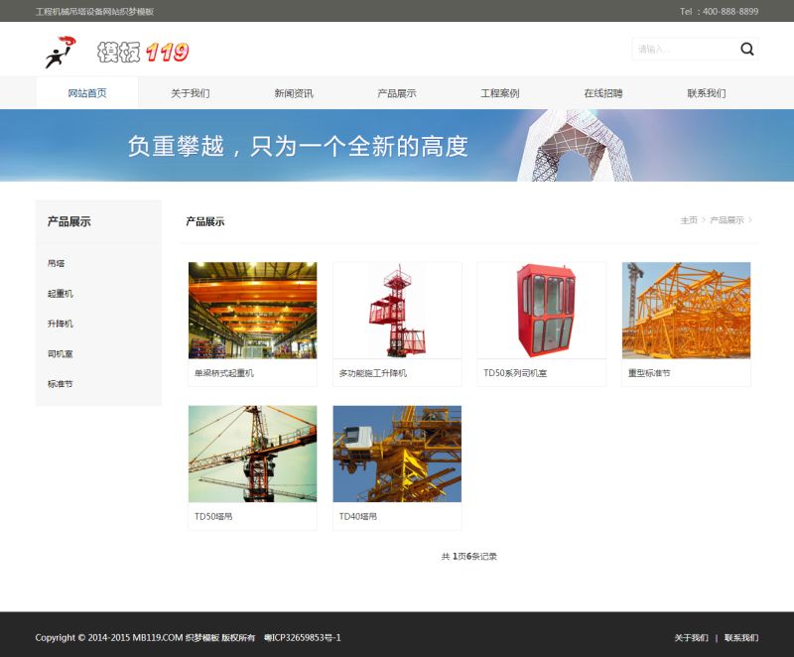
Task: Open the 在线招聘 navigation tab
Action: [603, 93]
